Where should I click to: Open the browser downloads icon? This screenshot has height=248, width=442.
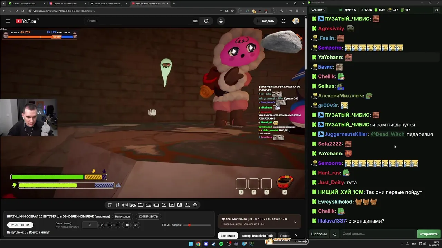pyautogui.click(x=281, y=11)
